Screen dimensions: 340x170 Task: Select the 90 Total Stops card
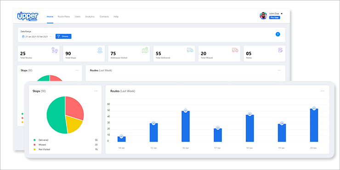(84, 54)
